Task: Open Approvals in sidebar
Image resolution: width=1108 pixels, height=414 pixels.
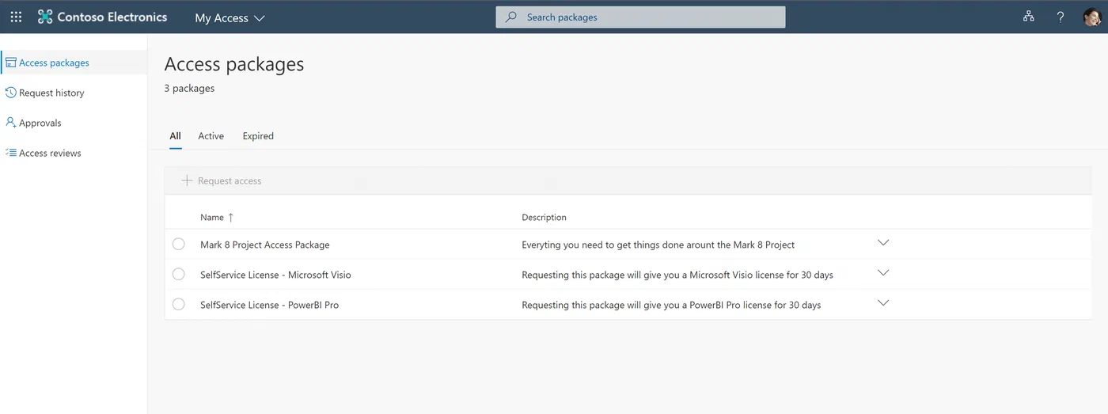Action: (x=74, y=123)
